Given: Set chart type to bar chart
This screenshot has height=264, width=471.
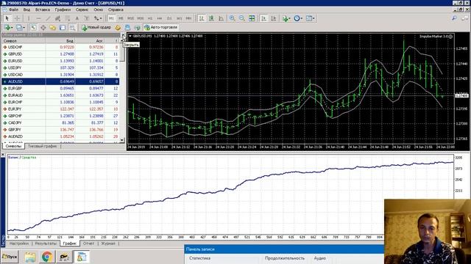Looking at the screenshot, I should tap(202, 18).
